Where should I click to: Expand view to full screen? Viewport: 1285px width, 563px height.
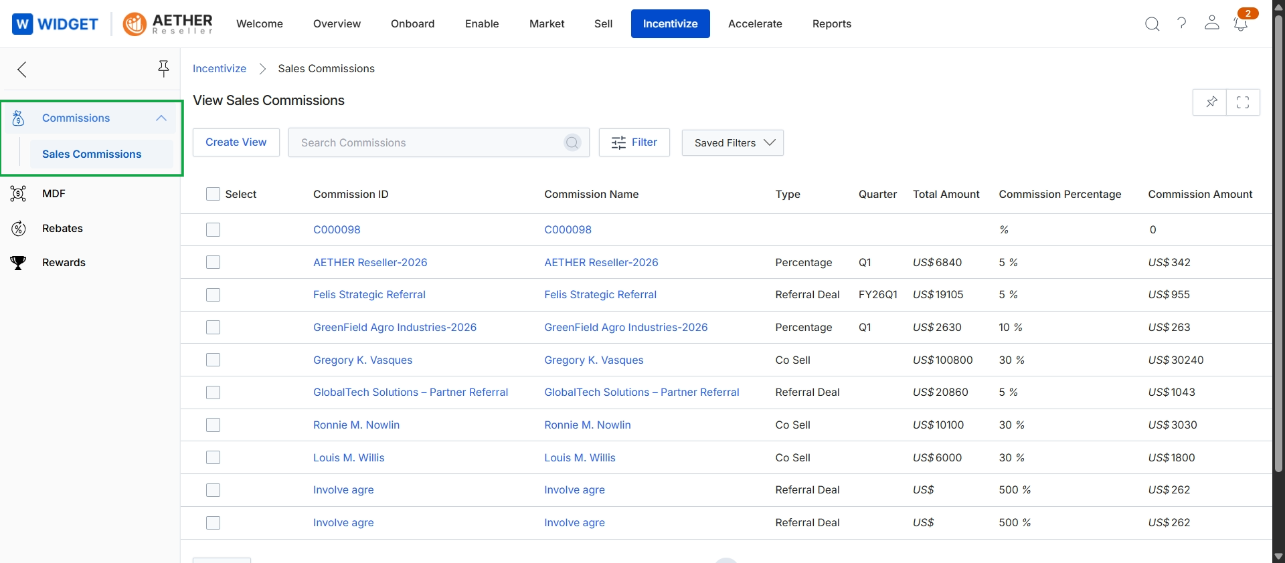coord(1243,102)
